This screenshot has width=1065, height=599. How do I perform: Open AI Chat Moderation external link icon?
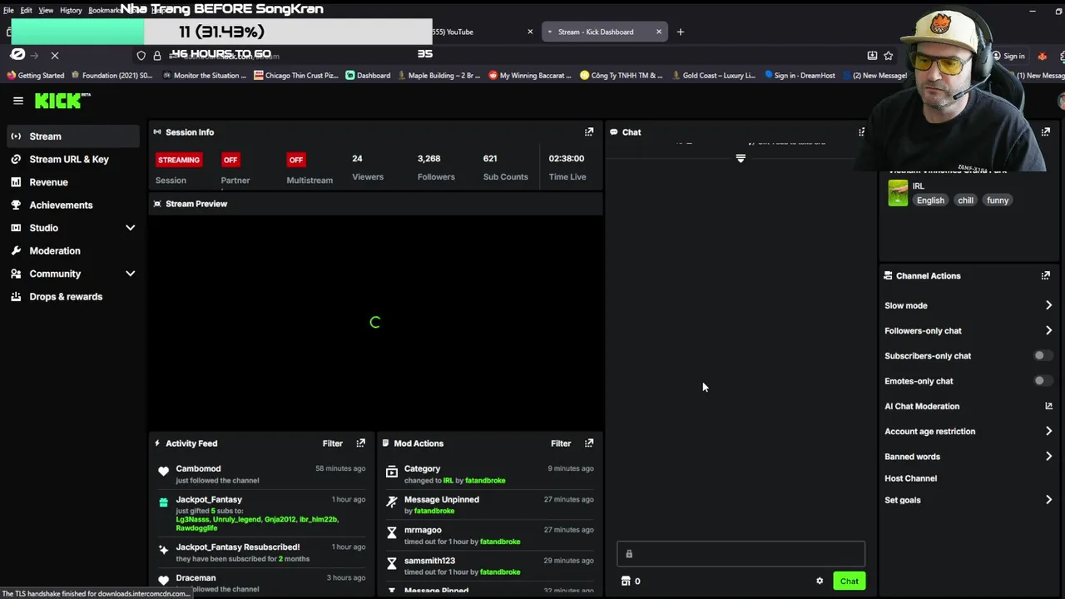[x=1048, y=406]
